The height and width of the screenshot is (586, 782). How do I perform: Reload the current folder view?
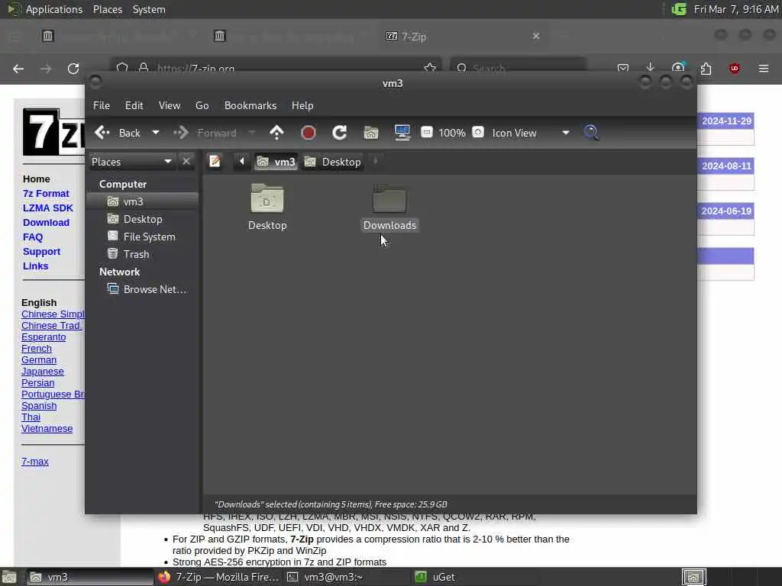pos(340,133)
